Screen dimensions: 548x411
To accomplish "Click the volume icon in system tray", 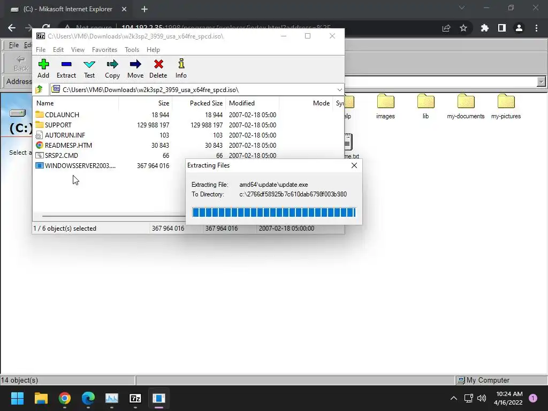I will pyautogui.click(x=482, y=398).
